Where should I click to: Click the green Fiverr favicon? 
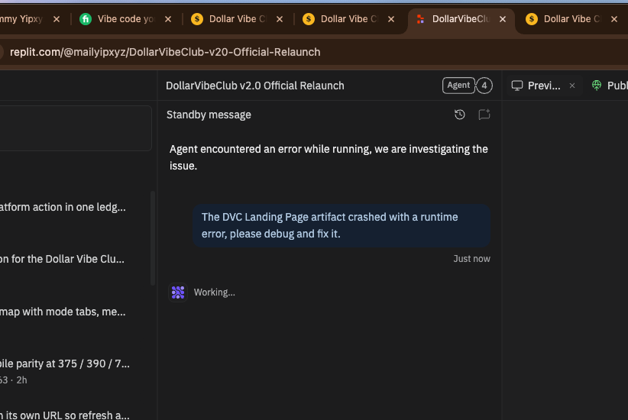click(86, 19)
